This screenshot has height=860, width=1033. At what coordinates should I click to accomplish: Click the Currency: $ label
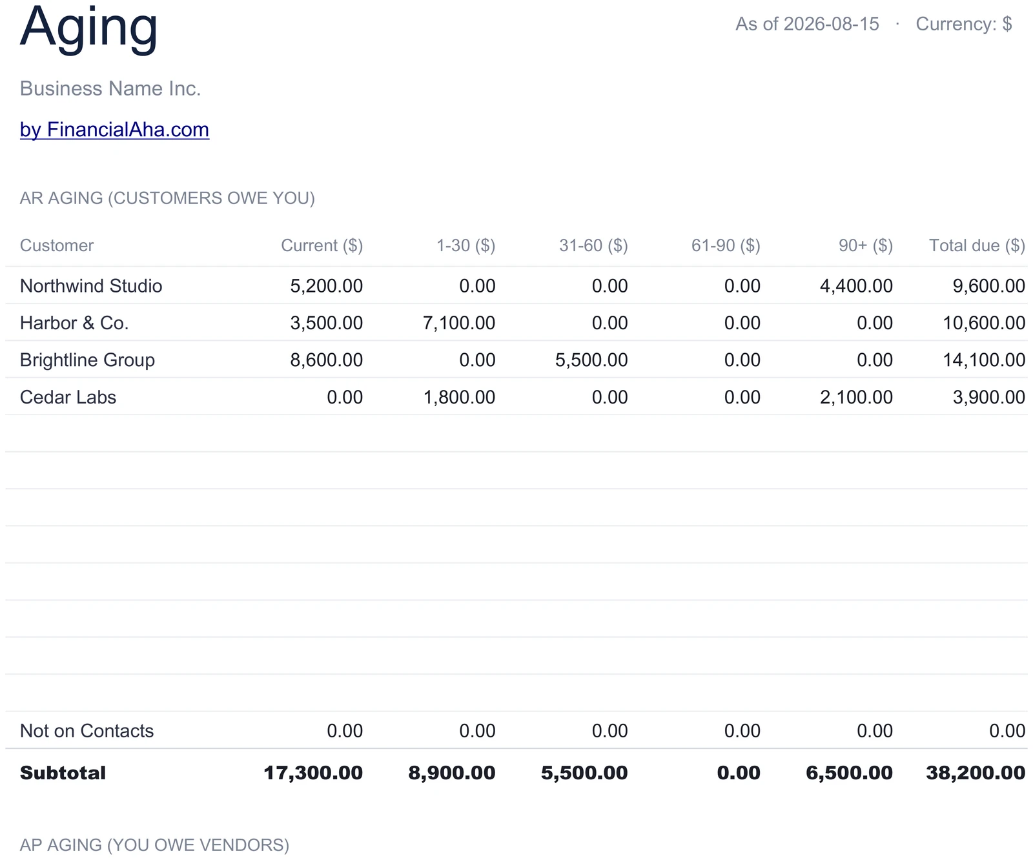(964, 24)
